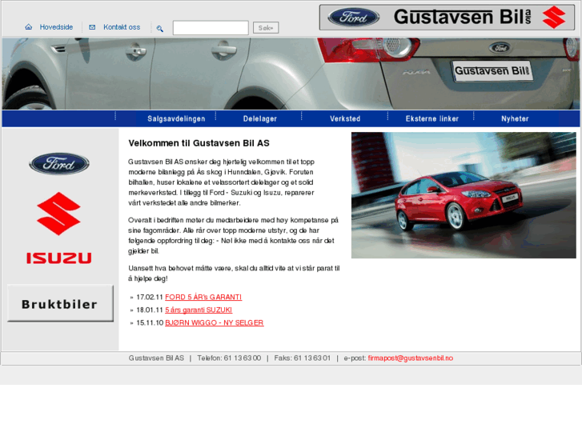Viewport: 582px width, 436px height.
Task: Open the Kontakt oss link
Action: [x=122, y=27]
